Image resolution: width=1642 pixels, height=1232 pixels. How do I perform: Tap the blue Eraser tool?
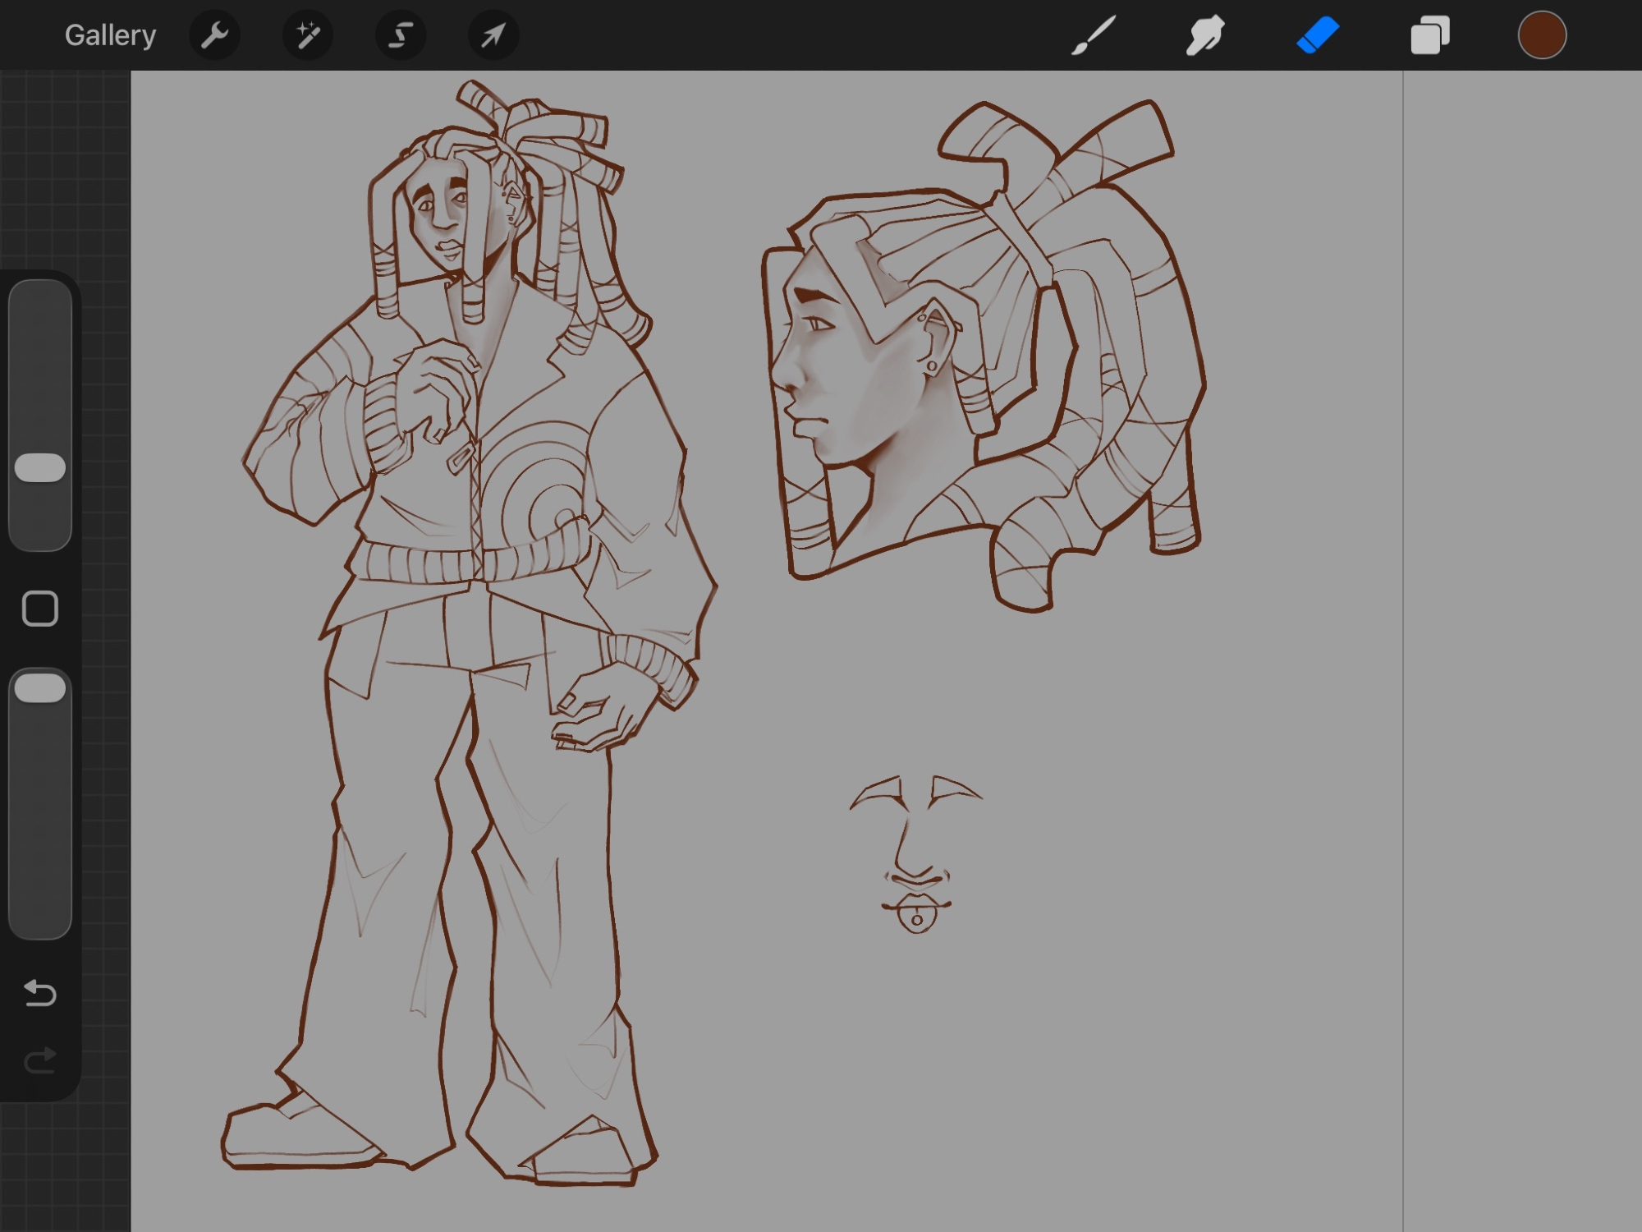point(1318,35)
